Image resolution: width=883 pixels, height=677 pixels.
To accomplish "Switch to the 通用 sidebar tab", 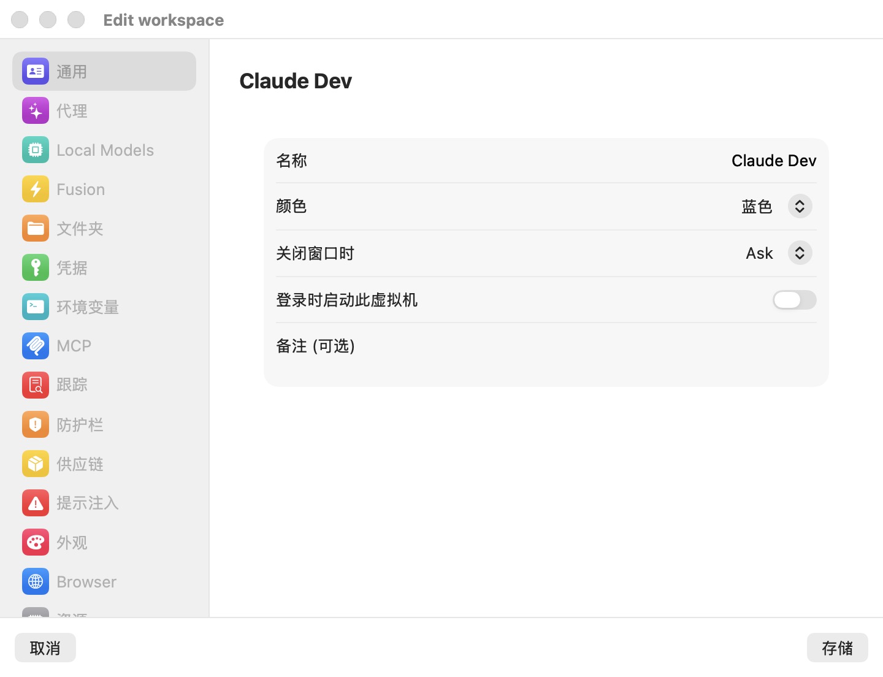I will (104, 71).
